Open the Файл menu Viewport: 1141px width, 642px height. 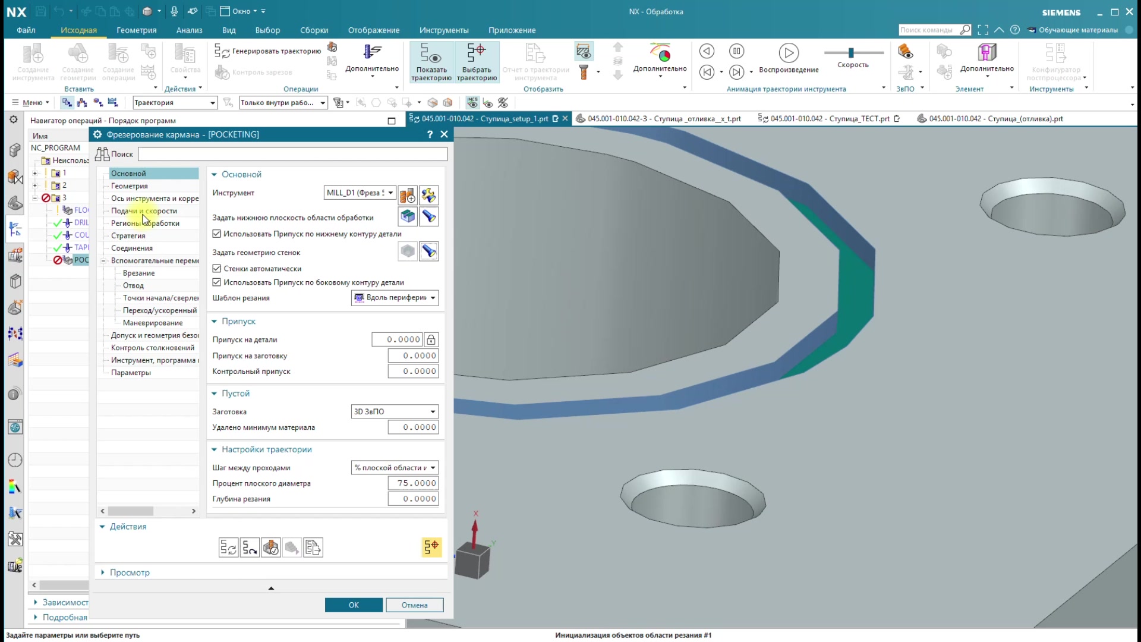click(x=26, y=30)
